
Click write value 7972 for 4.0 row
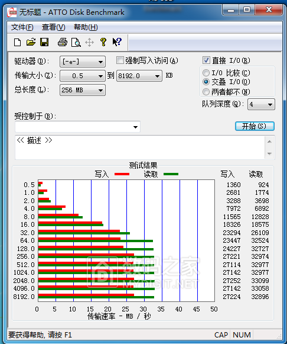point(233,208)
